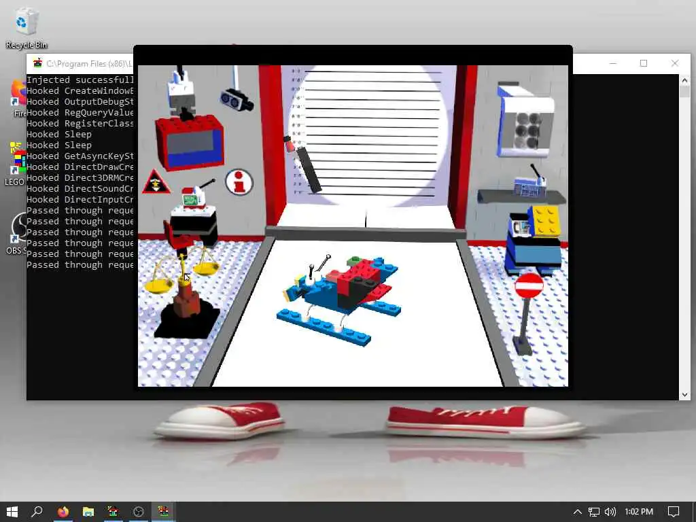
Task: Minimize the console window
Action: pos(613,63)
